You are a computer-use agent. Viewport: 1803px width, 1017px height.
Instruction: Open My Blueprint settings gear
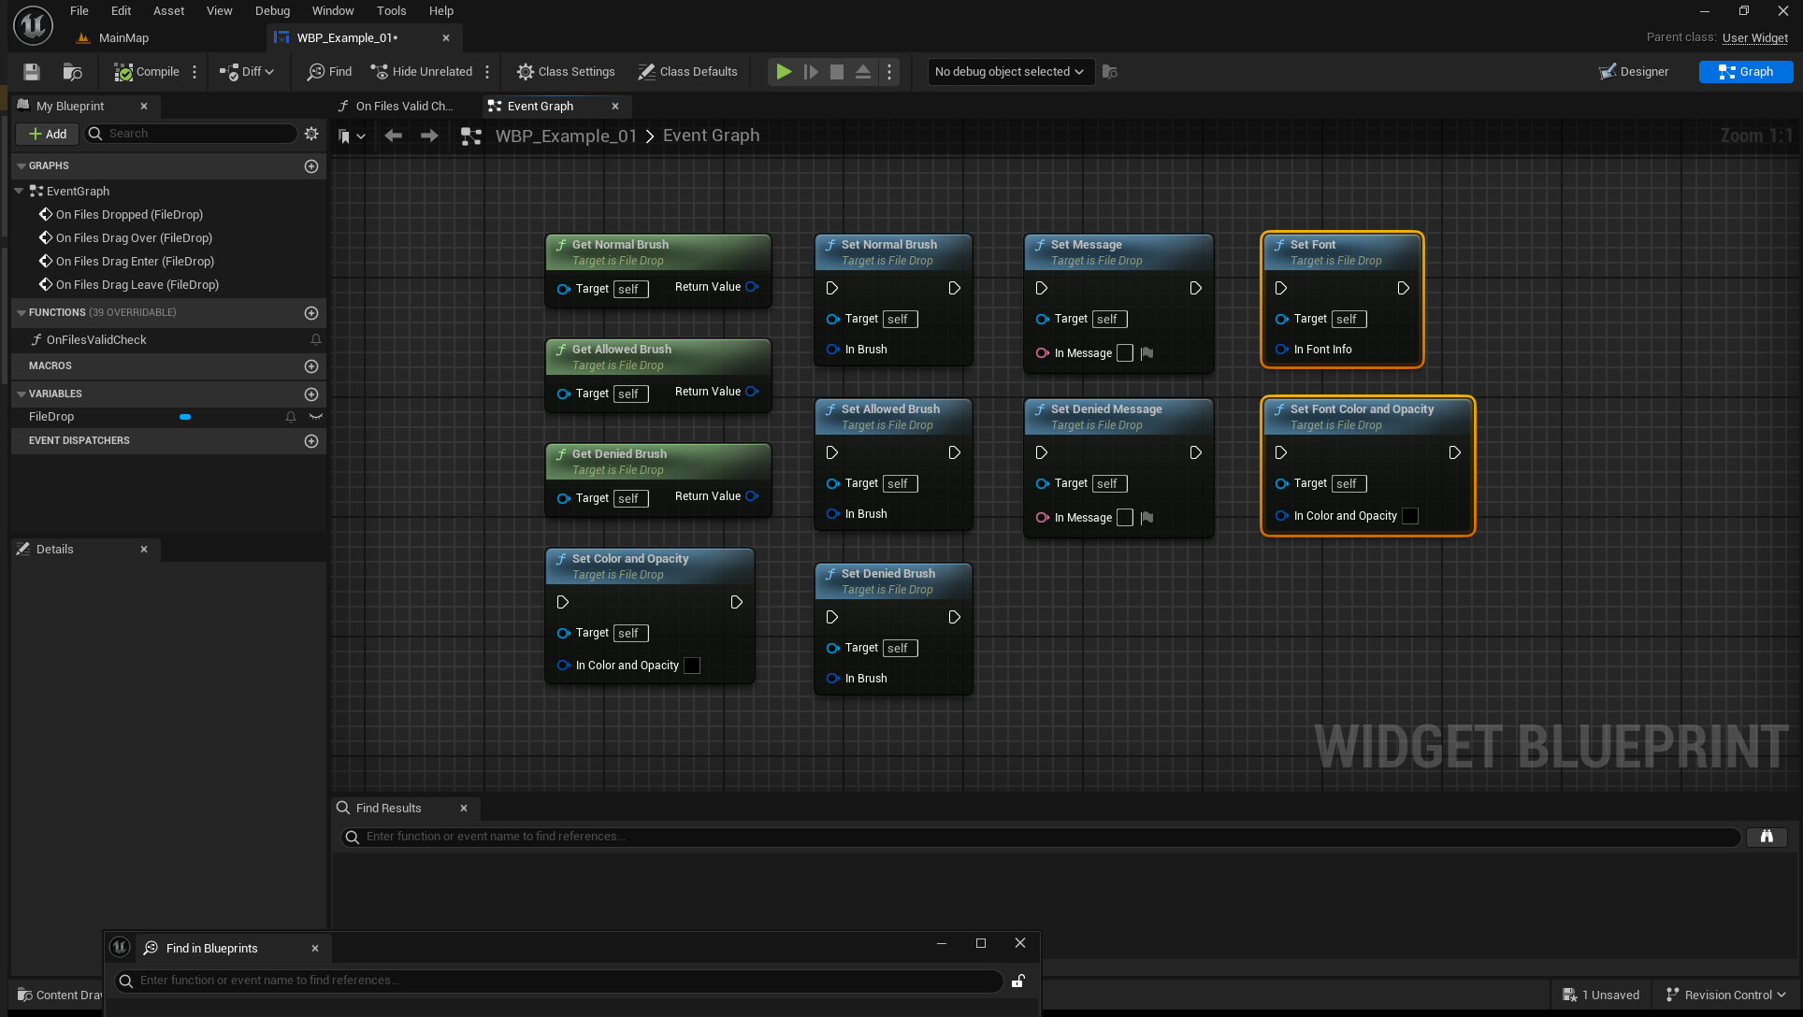click(x=311, y=134)
